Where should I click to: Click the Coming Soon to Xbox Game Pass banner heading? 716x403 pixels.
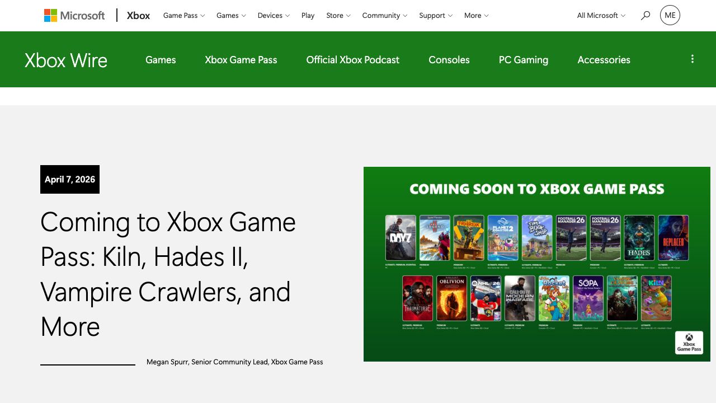coord(537,189)
